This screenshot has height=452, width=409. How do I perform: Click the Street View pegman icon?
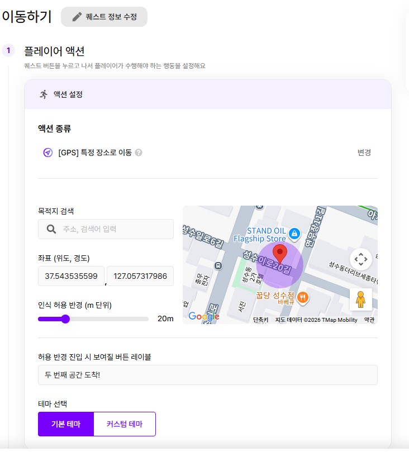(360, 299)
